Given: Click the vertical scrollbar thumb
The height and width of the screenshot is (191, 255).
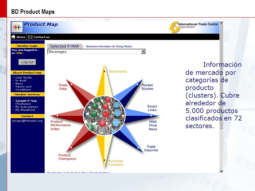Looking at the screenshot, I should pos(221,77).
